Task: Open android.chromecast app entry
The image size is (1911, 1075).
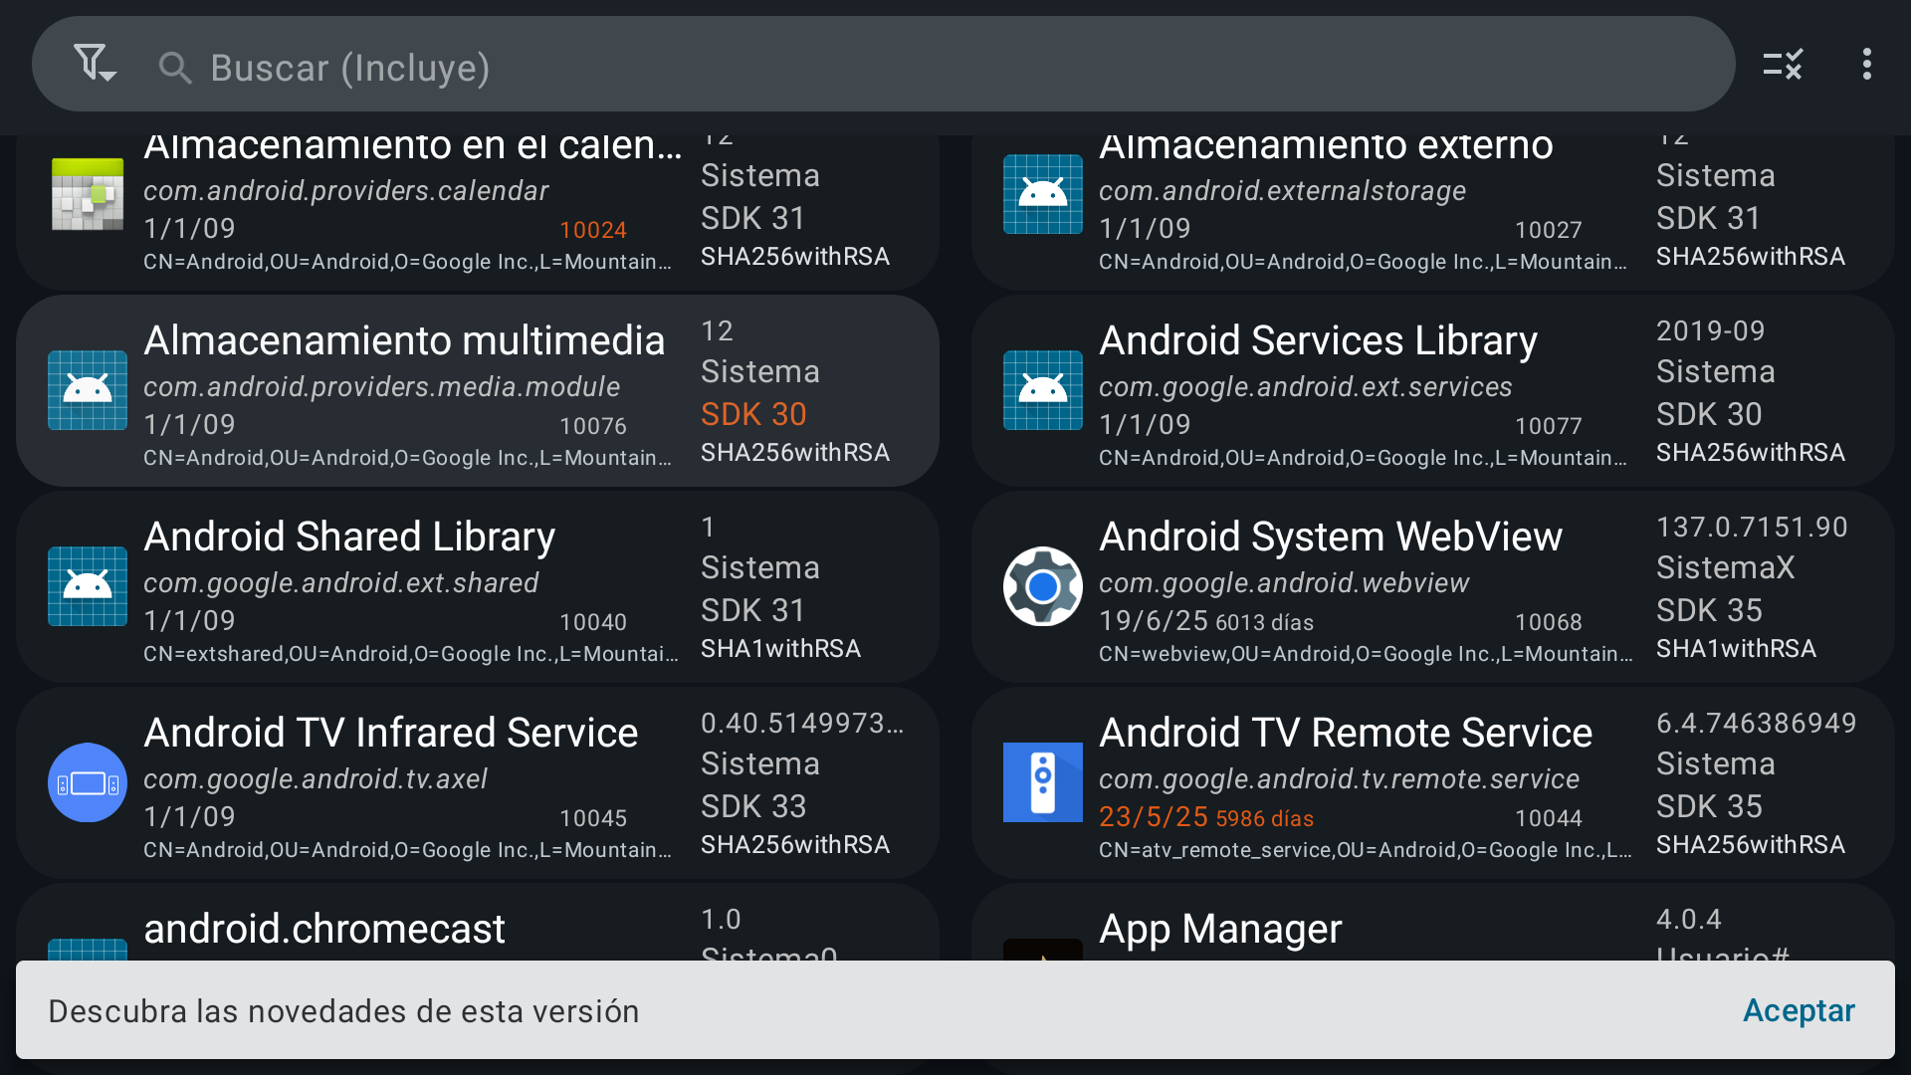Action: pos(478,922)
